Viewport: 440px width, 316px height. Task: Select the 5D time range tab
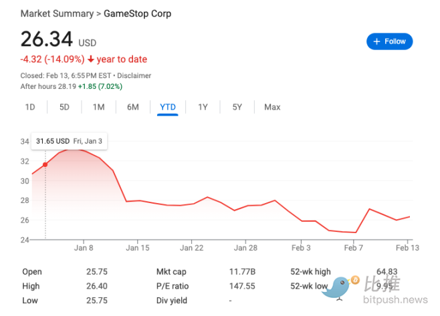point(64,107)
